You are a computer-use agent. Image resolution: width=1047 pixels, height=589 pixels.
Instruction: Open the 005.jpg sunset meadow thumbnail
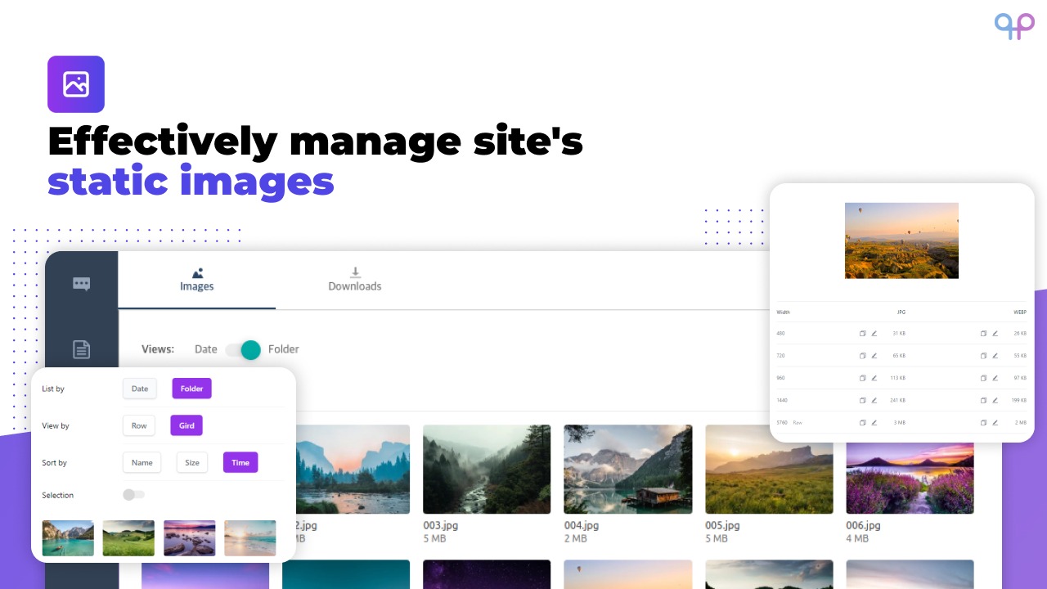pos(769,469)
